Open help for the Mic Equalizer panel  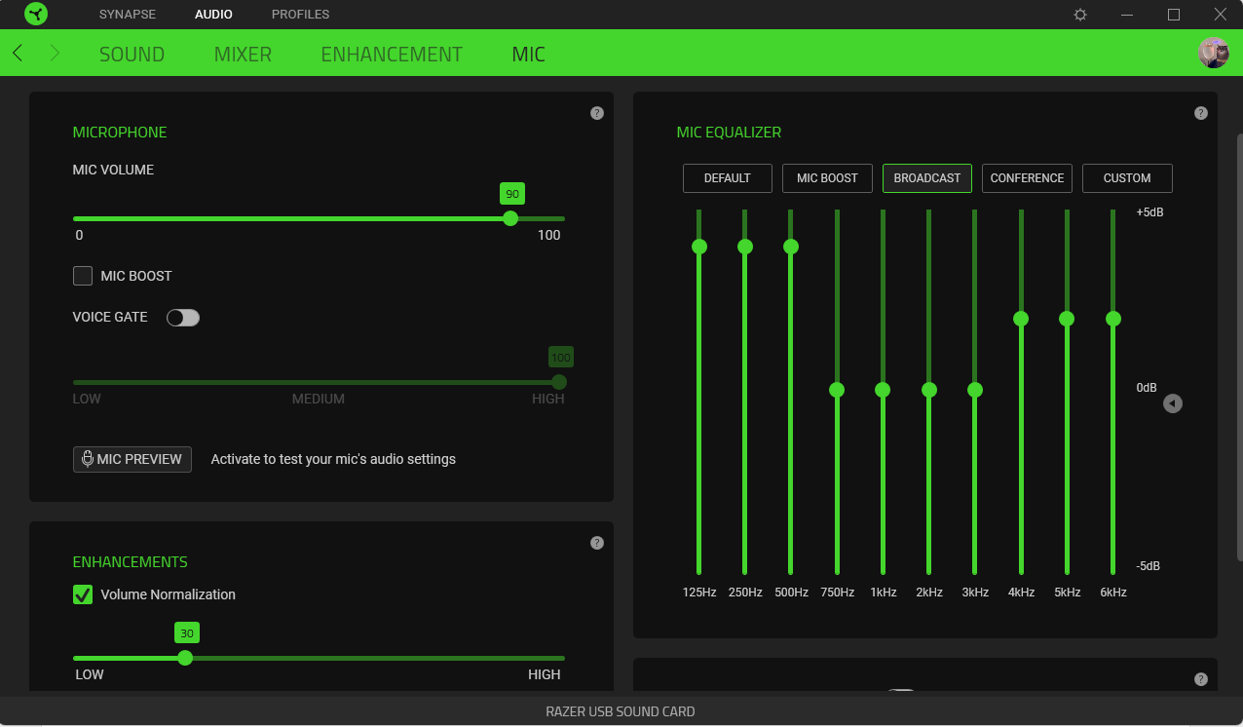click(1201, 113)
